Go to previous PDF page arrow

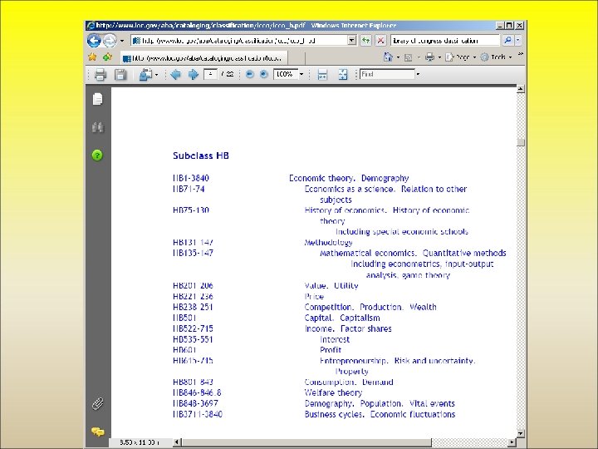point(175,75)
